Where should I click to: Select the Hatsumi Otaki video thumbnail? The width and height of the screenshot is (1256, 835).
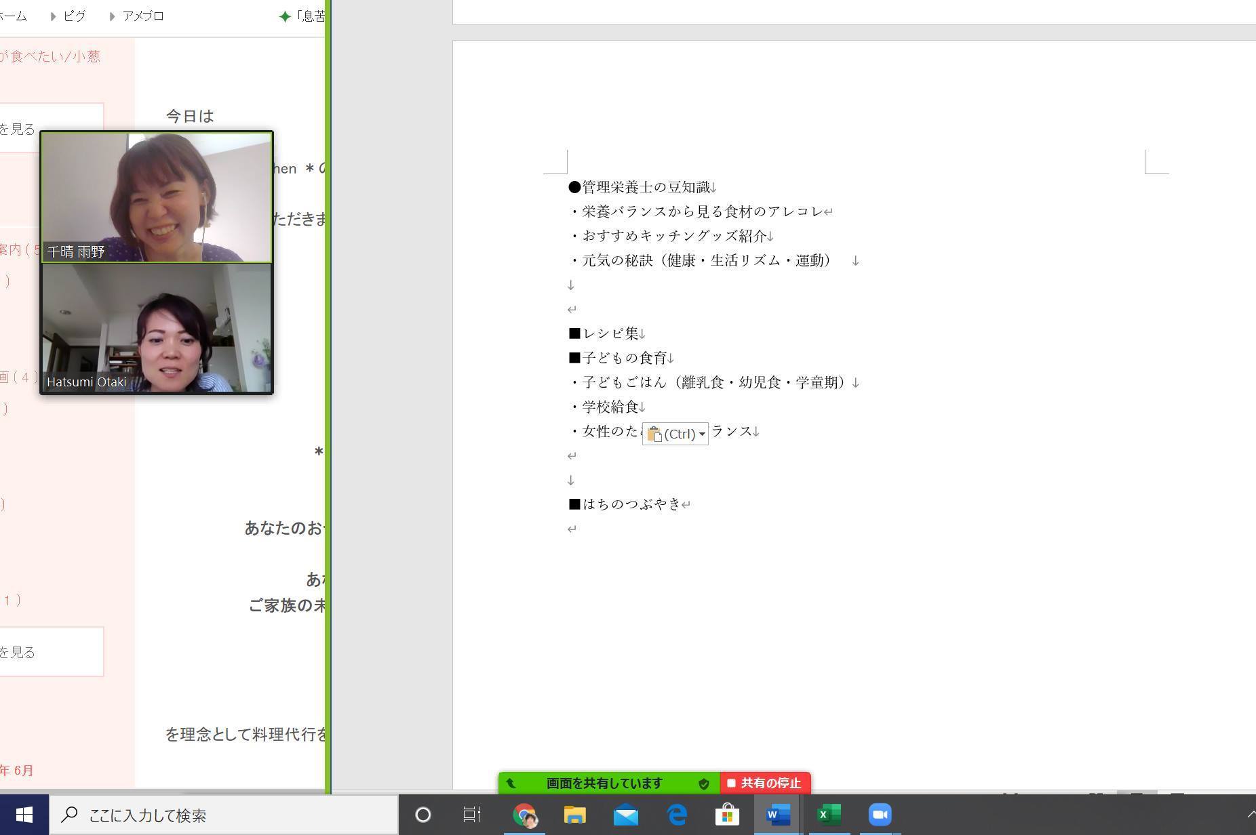157,328
